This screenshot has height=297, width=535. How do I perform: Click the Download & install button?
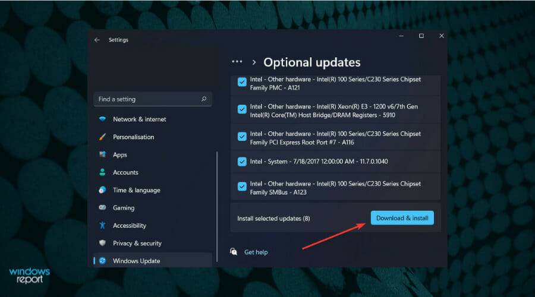[402, 218]
